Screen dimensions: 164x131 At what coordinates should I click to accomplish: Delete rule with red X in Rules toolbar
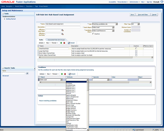[64, 43]
